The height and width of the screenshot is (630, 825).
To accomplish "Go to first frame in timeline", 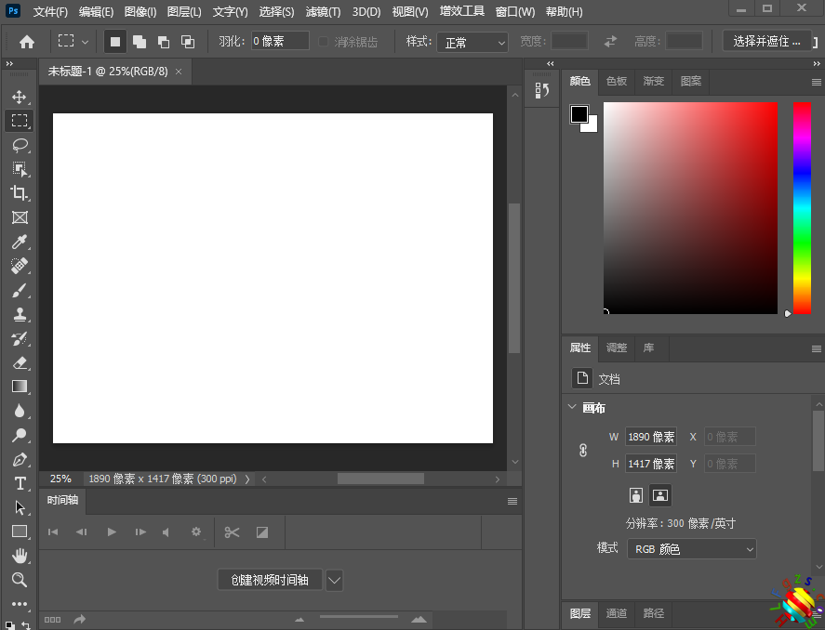I will [53, 532].
